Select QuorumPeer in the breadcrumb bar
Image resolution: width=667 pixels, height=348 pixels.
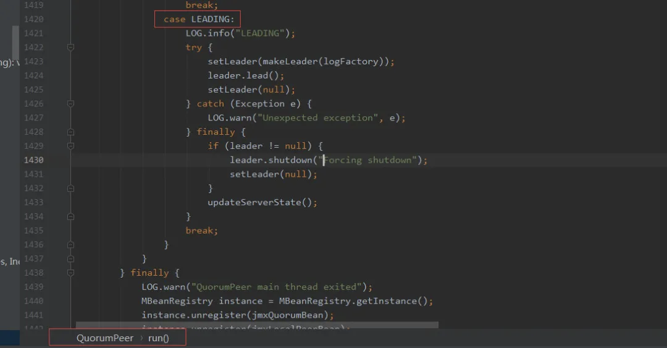[x=104, y=338]
